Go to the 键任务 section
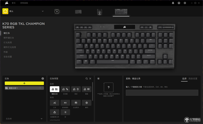The width and height of the screenshot is (203, 124). (7, 33)
